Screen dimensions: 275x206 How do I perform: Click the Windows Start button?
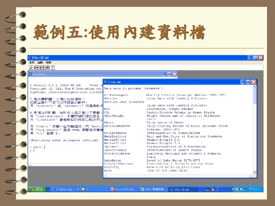(37, 189)
